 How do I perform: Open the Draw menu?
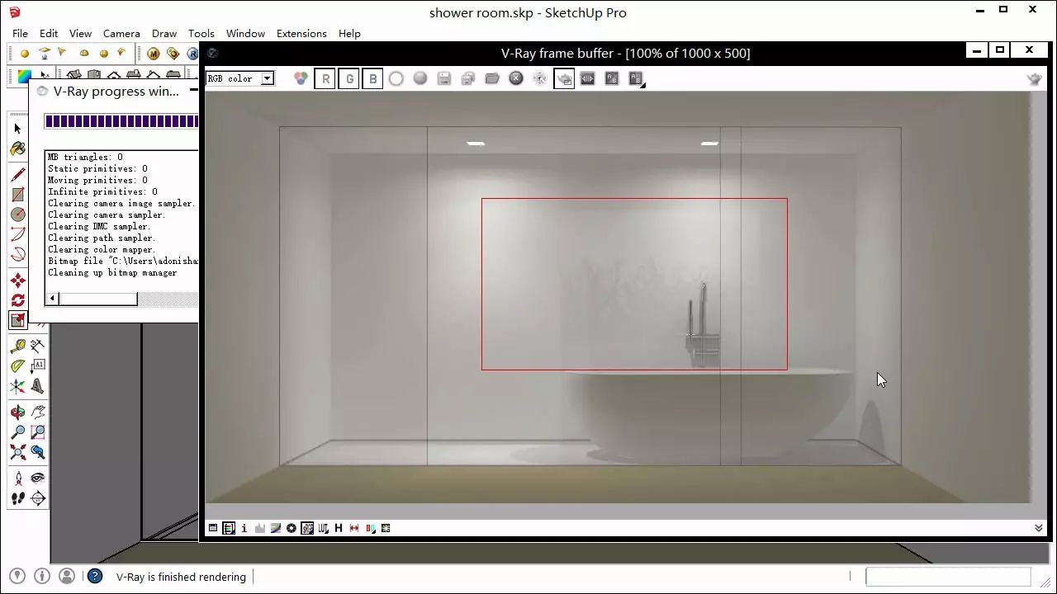point(164,33)
